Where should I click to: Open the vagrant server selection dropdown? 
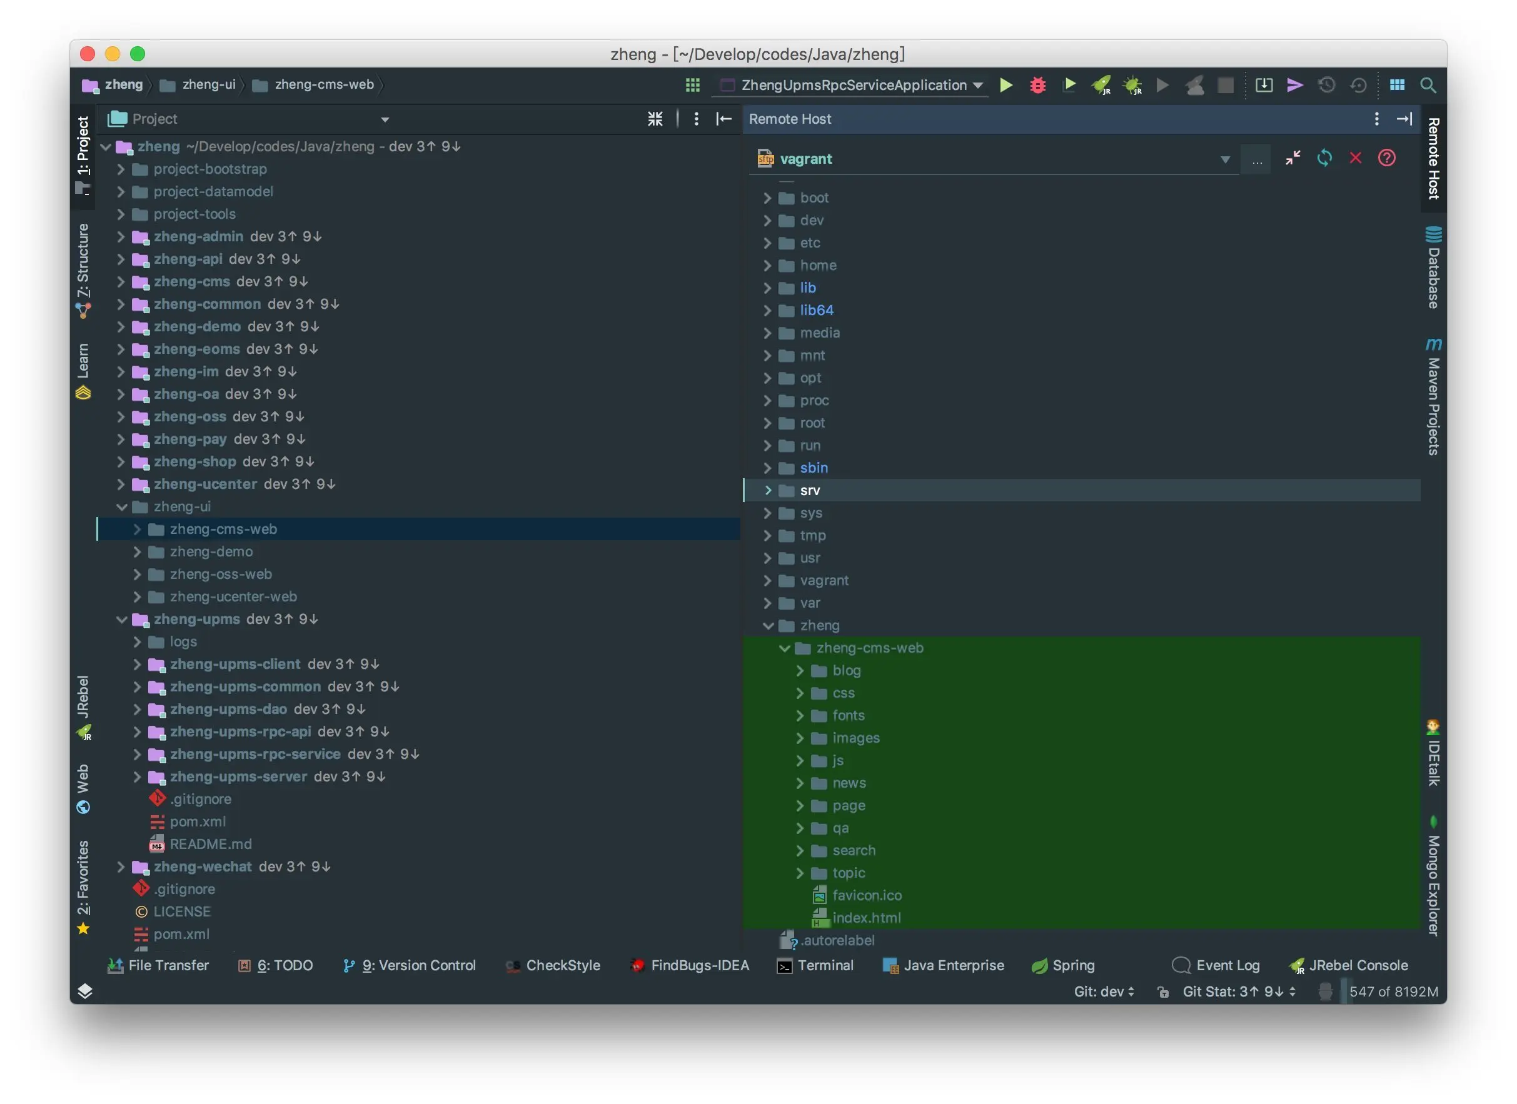tap(1225, 159)
